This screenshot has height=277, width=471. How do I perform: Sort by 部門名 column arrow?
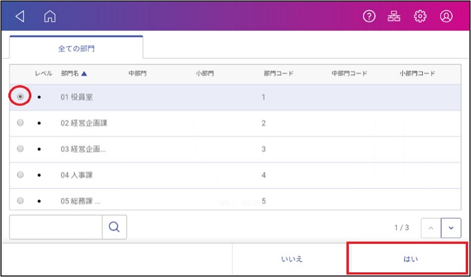tap(84, 74)
